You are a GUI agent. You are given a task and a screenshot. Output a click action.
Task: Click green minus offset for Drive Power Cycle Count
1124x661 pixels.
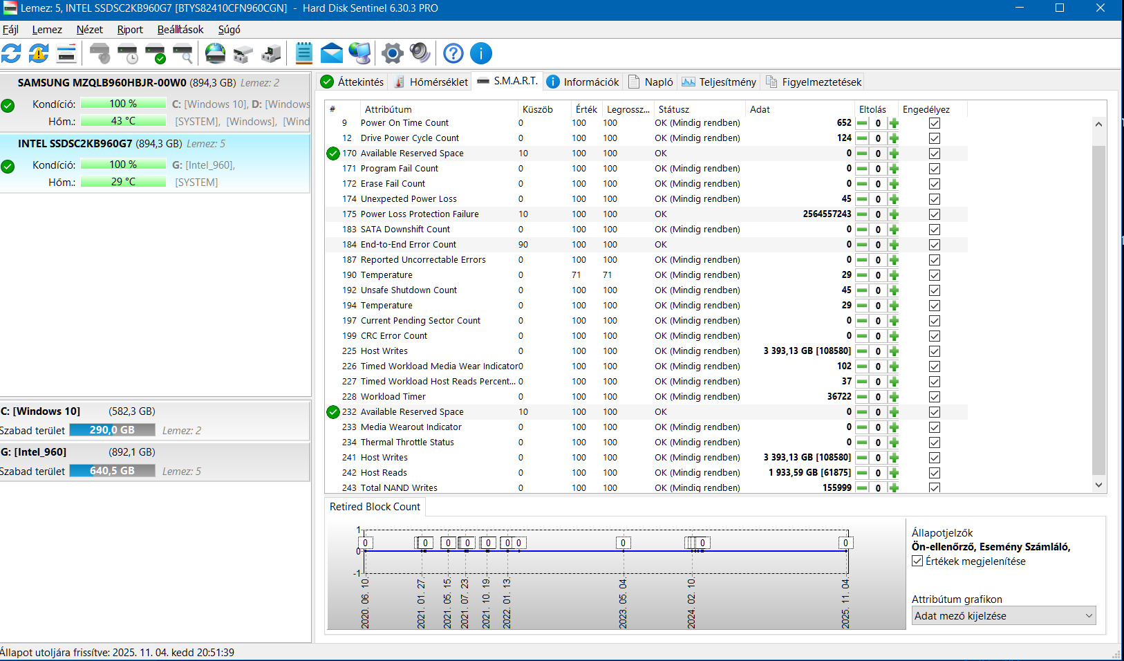click(862, 138)
